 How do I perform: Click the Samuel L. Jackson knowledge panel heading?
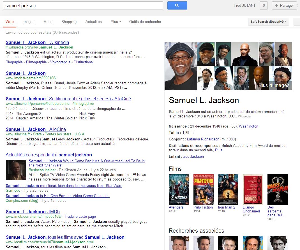[204, 100]
